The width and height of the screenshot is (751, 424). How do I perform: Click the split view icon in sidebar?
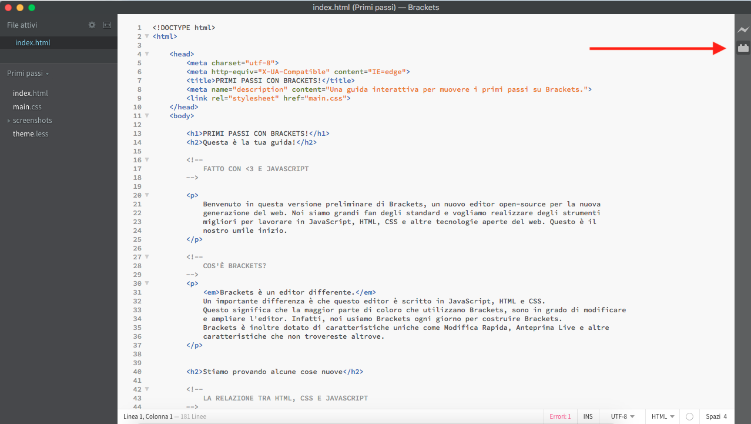(x=107, y=25)
